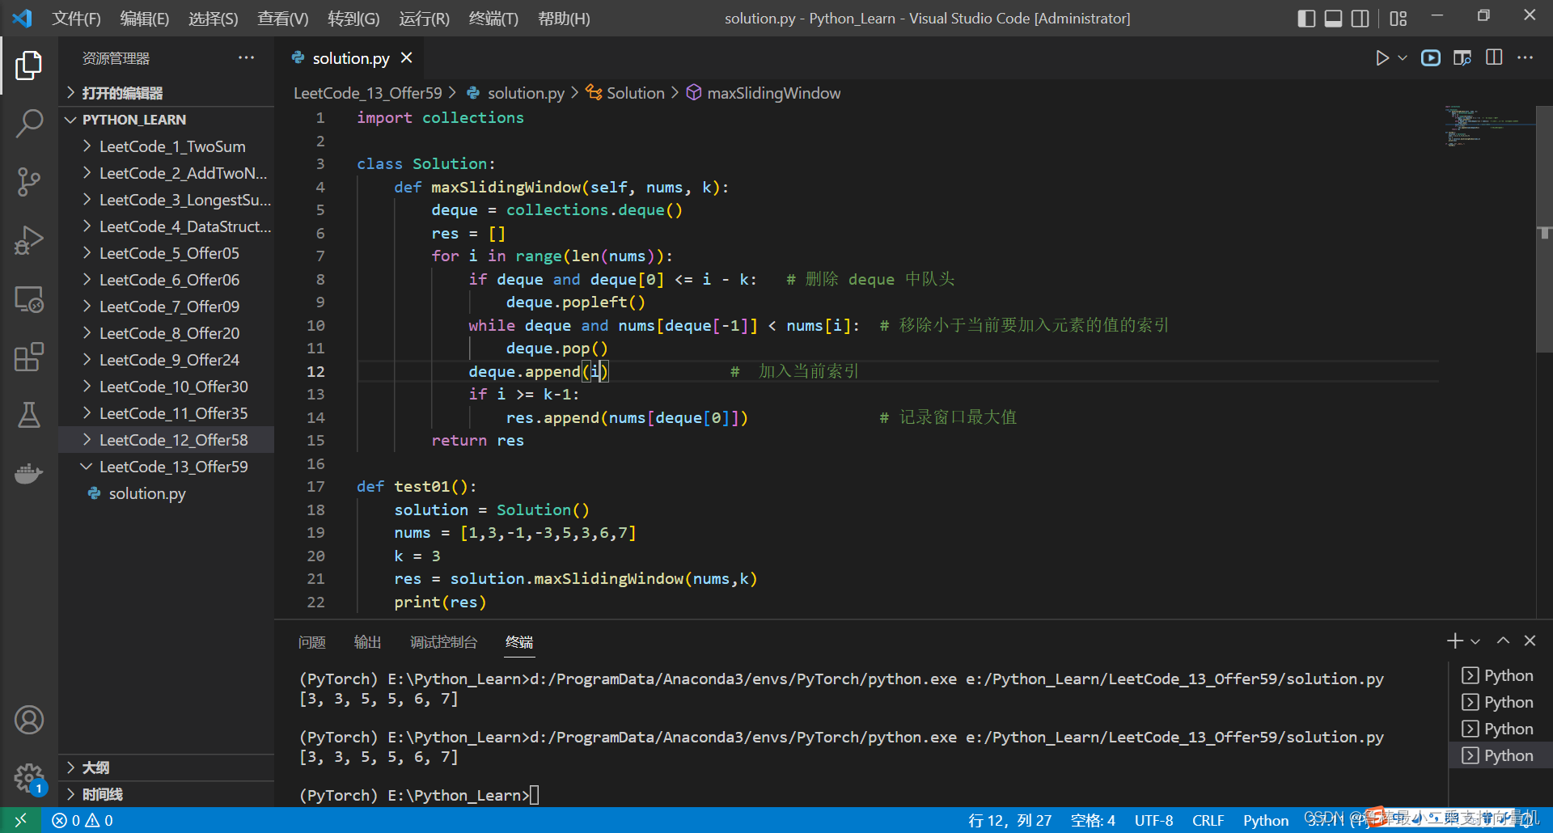The width and height of the screenshot is (1553, 833).
Task: Open the 帮助(H) menu
Action: pos(564,18)
